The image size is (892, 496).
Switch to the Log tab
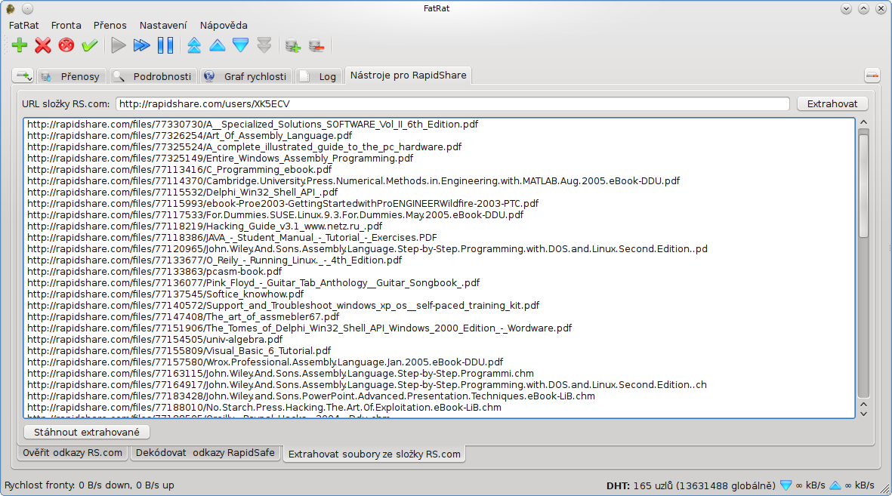point(319,76)
